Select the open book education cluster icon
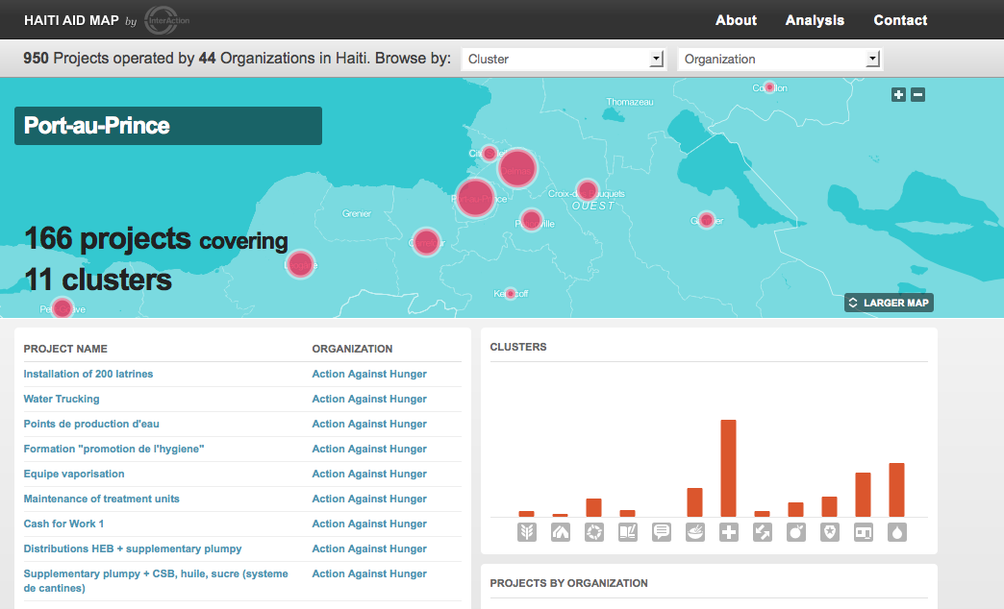This screenshot has width=1004, height=609. coord(627,532)
